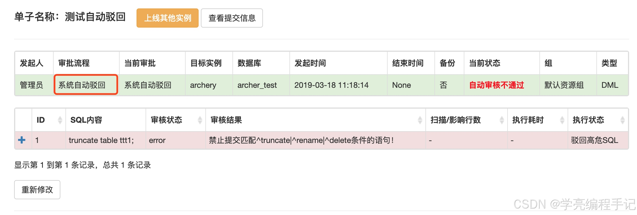The image size is (637, 215).
Task: Click 重新修改 to revise the work order
Action: (37, 190)
